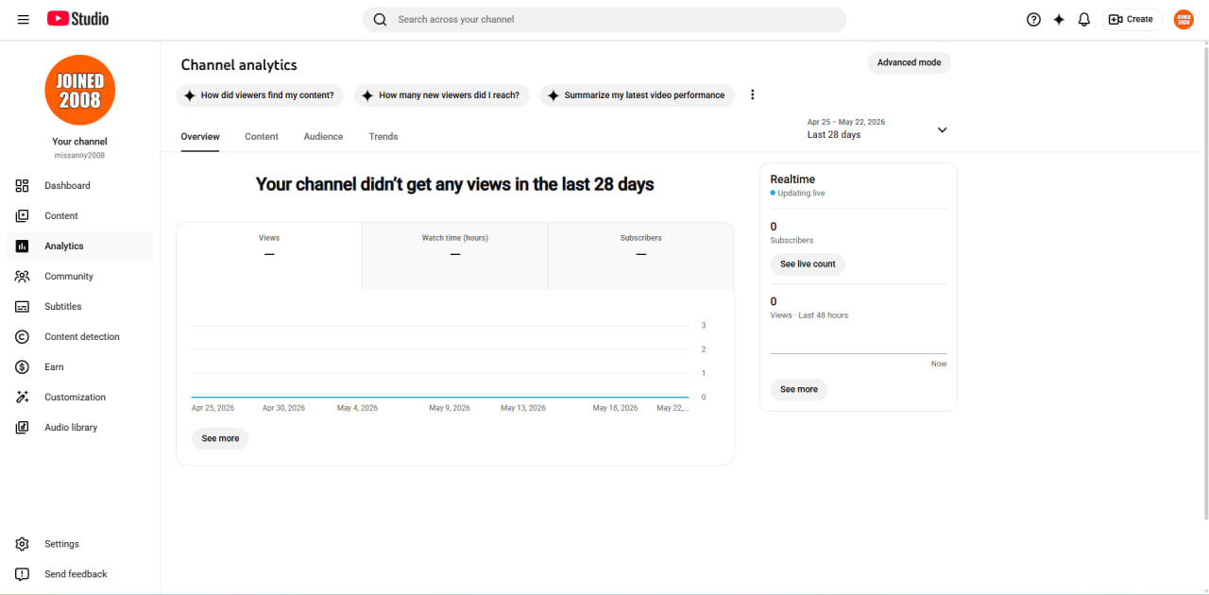Click the large channel profile picture
This screenshot has width=1209, height=595.
79,90
